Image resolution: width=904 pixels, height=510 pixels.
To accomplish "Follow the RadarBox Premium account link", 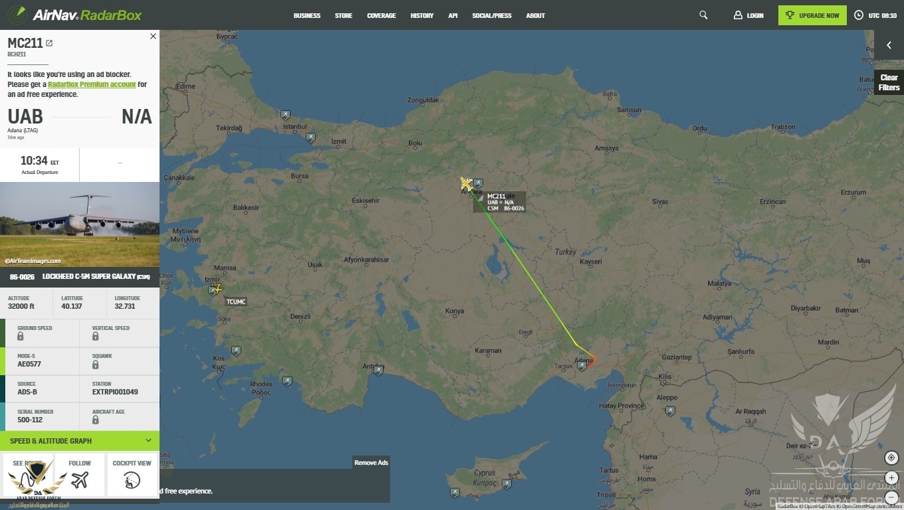I will pyautogui.click(x=92, y=84).
